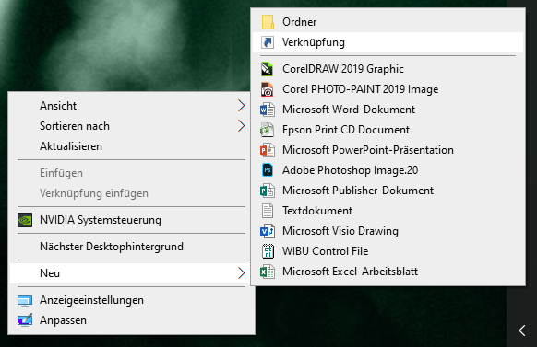Click the personalization icon beside Anpassen
Viewport: 537px width, 347px height.
point(25,320)
